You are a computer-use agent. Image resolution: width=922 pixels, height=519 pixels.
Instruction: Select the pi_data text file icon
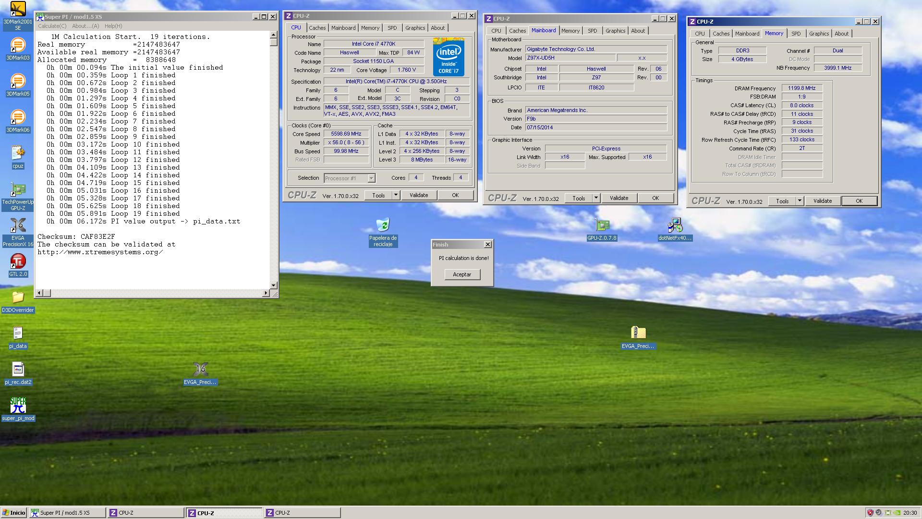[18, 338]
